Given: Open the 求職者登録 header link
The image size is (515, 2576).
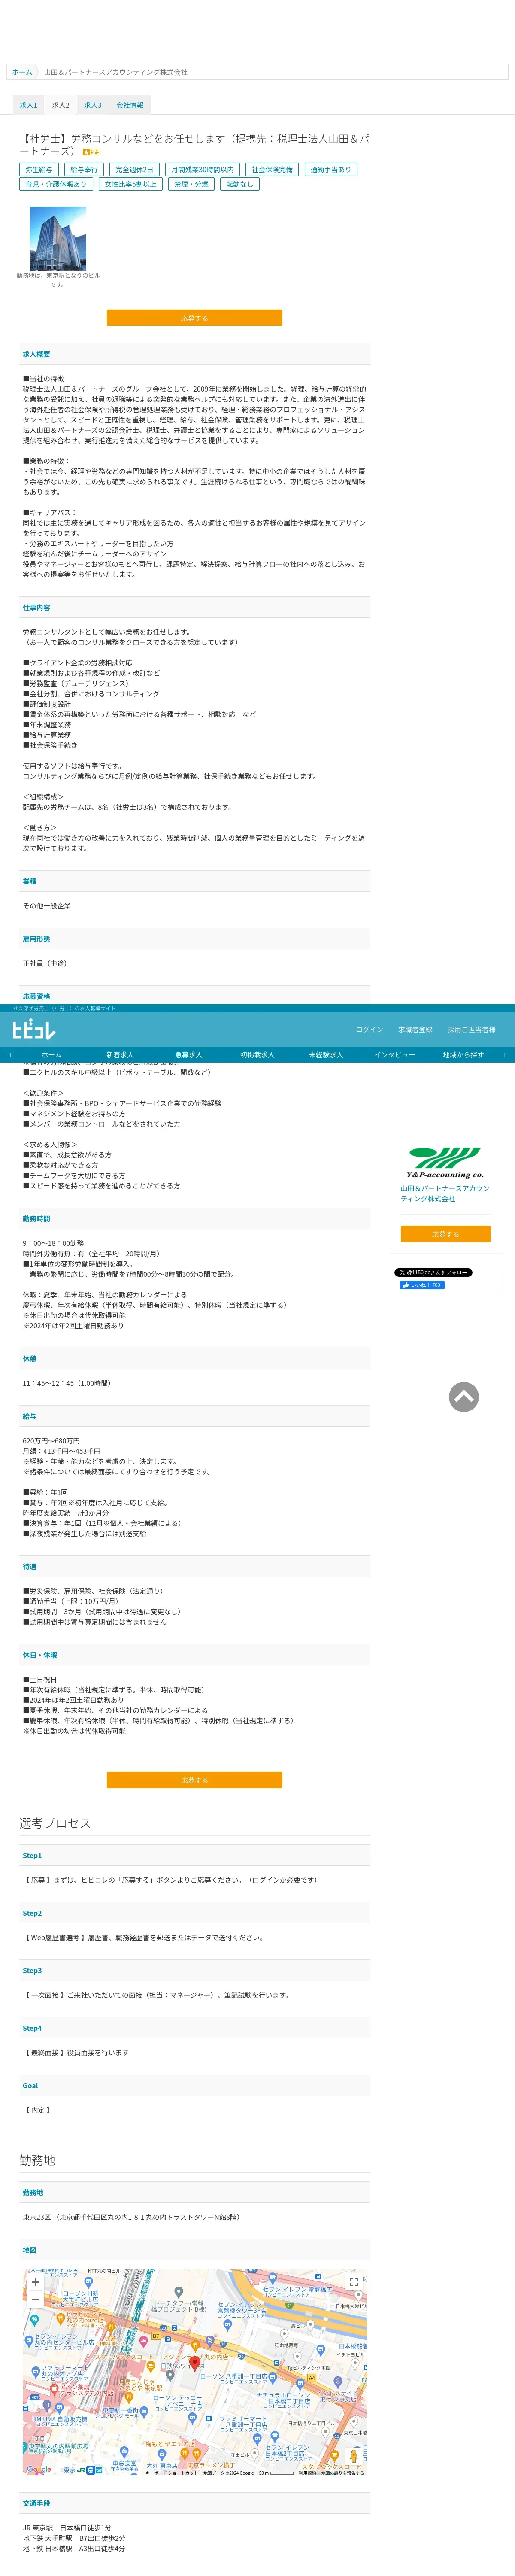Looking at the screenshot, I should tap(415, 1029).
